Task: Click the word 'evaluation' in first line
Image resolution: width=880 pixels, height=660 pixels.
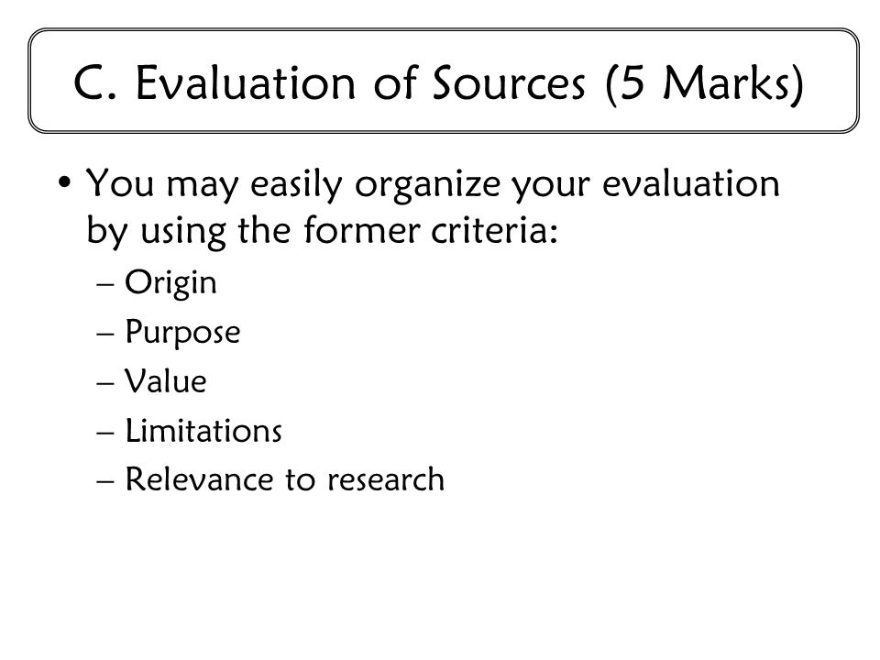Action: (x=691, y=182)
